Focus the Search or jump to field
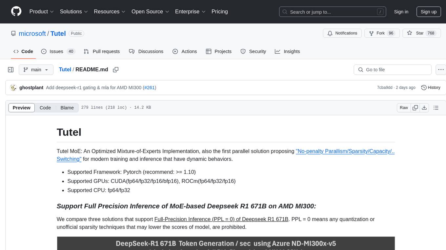 (333, 12)
